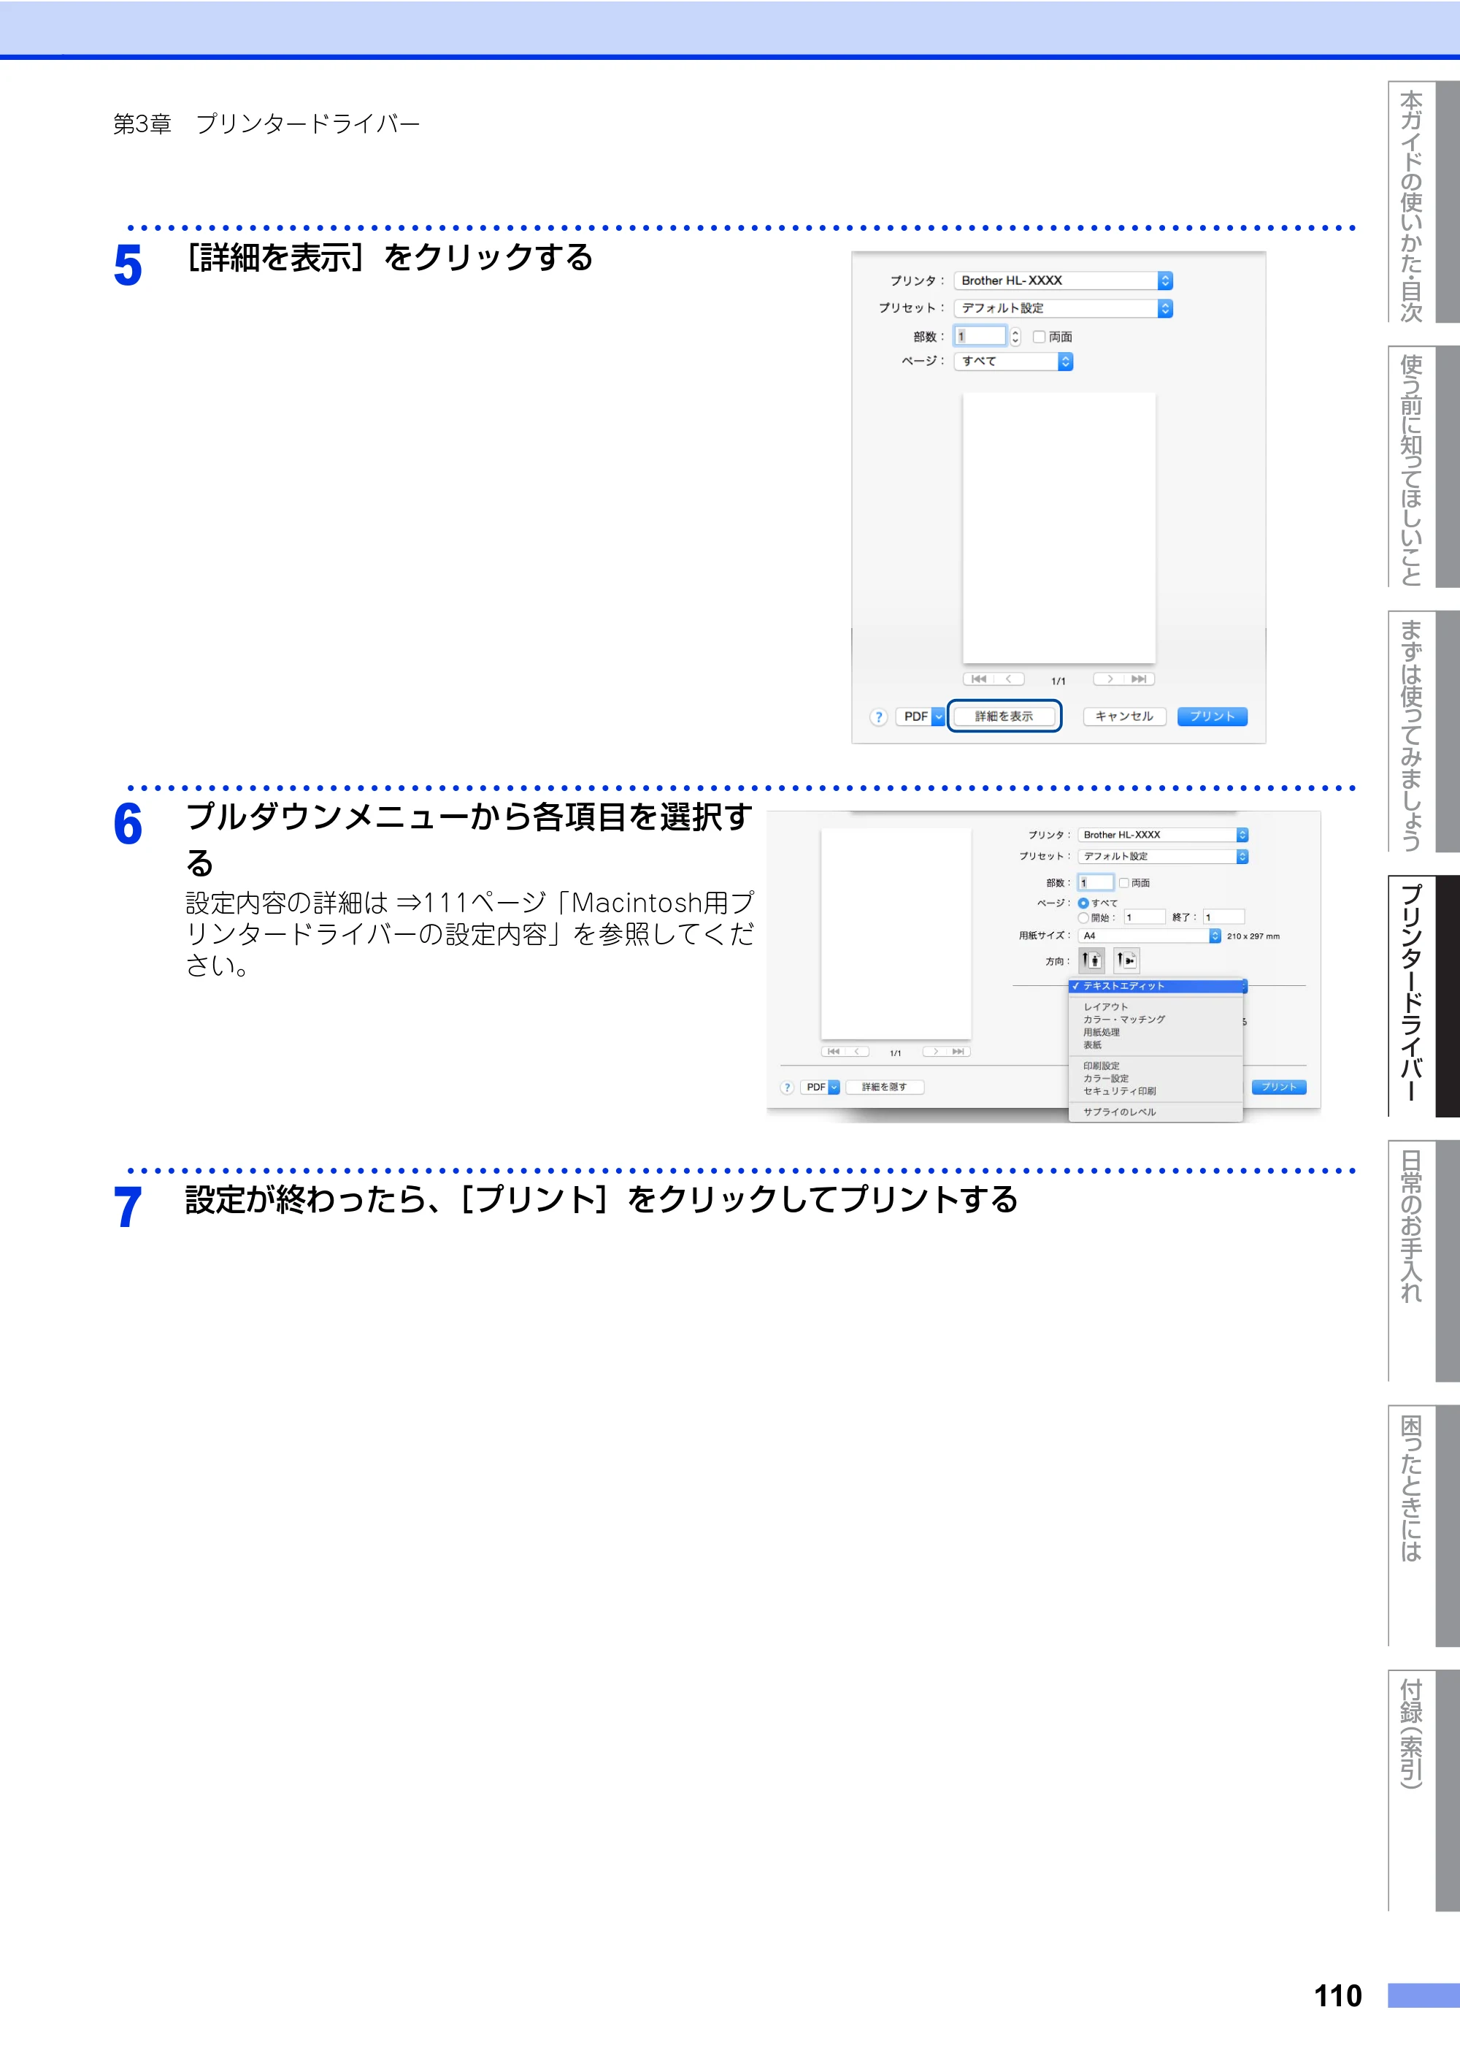Image resolution: width=1460 pixels, height=2064 pixels.
Task: Choose 印刷設定 from the pulldown menu
Action: point(1156,1066)
